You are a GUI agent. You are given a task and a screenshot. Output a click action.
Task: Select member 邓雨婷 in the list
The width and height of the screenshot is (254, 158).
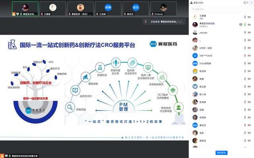(221, 118)
